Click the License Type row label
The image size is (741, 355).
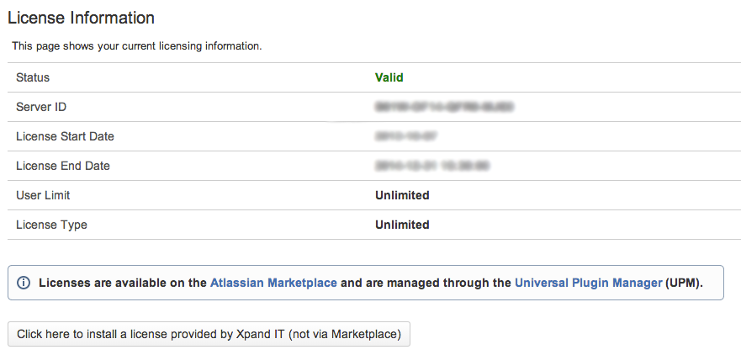pyautogui.click(x=51, y=225)
